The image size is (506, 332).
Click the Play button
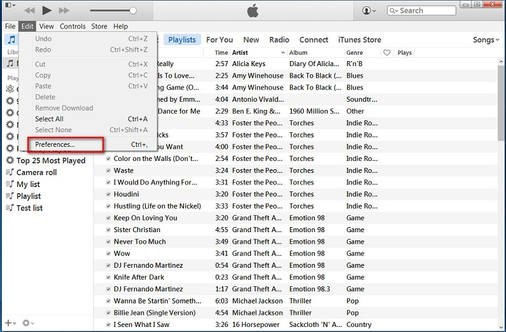click(x=47, y=11)
